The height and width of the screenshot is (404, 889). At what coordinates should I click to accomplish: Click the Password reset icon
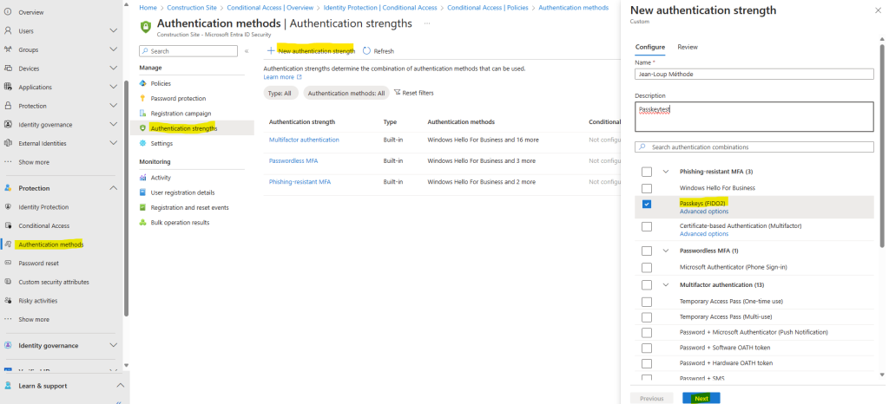point(8,263)
